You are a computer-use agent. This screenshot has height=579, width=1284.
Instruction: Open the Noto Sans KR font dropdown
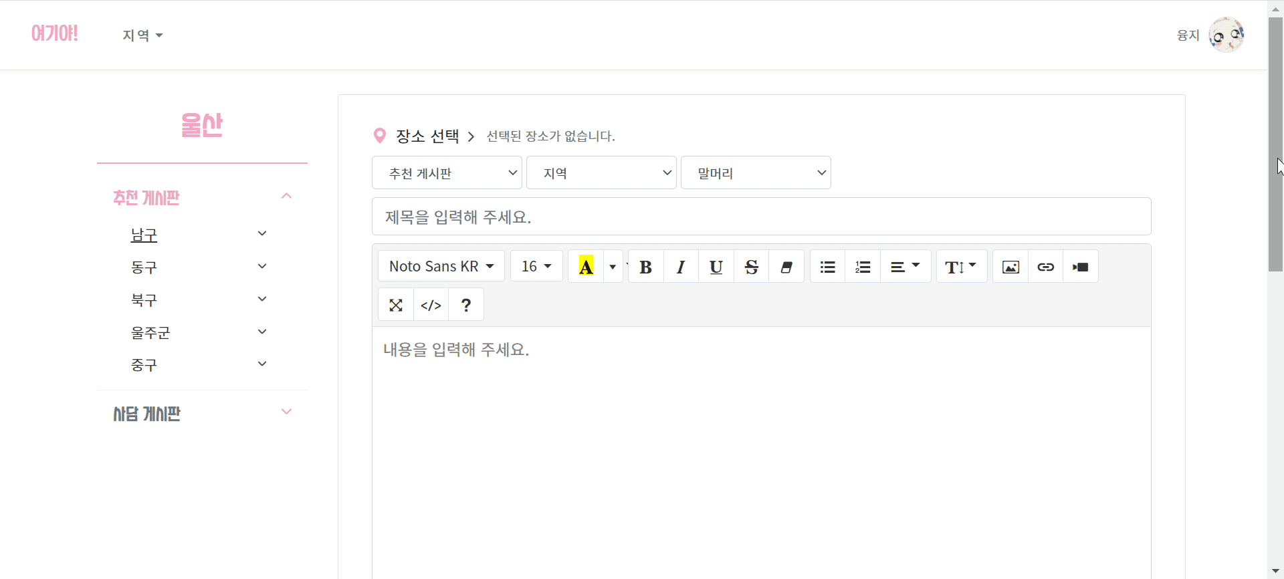pos(441,267)
